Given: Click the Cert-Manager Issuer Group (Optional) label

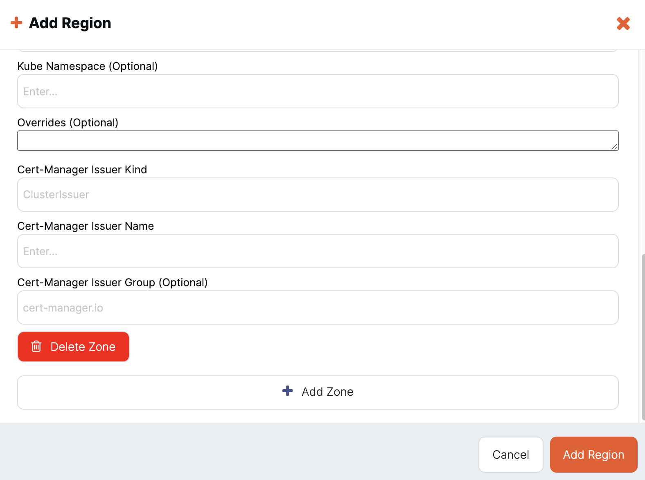Looking at the screenshot, I should [113, 283].
